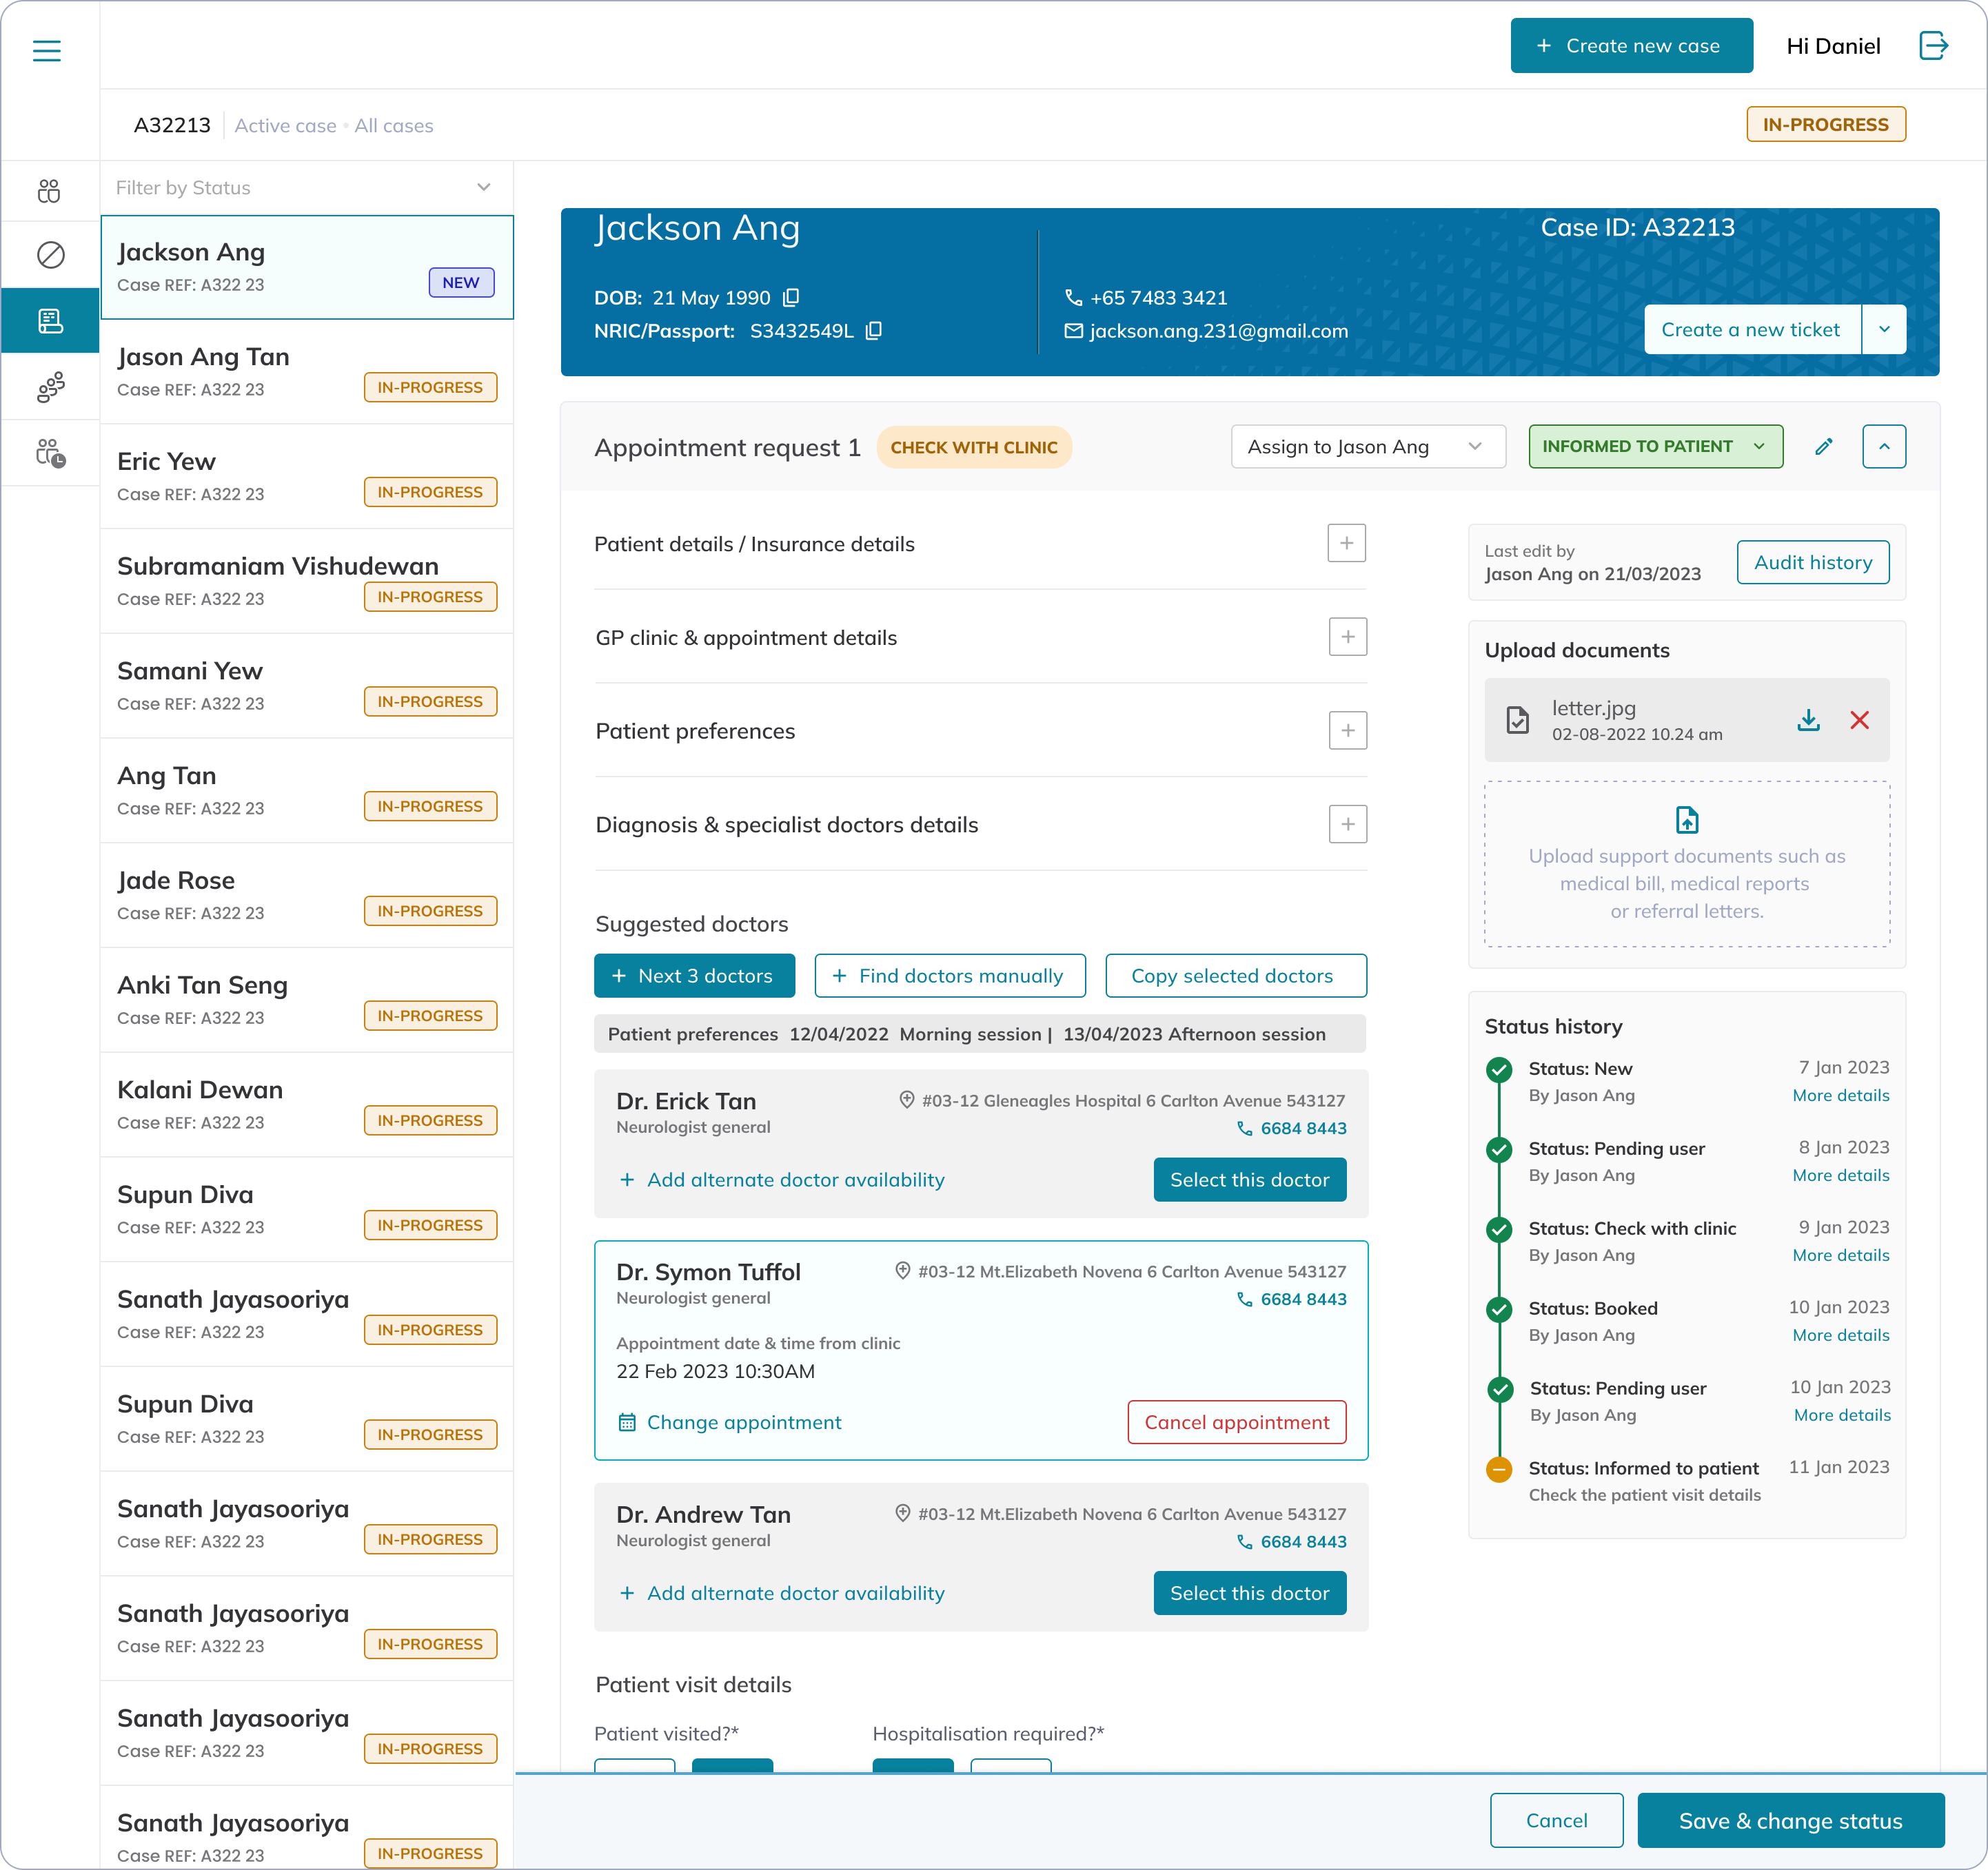Click the logout icon next to Hi Daniel
This screenshot has height=1870, width=1988.
click(x=1933, y=46)
